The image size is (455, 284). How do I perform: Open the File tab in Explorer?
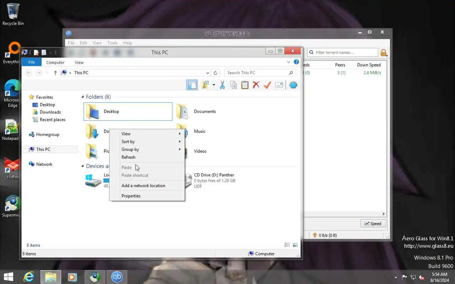tap(32, 62)
